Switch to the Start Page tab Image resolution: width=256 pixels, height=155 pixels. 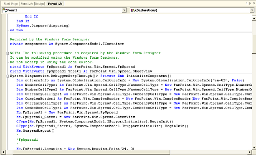point(10,4)
